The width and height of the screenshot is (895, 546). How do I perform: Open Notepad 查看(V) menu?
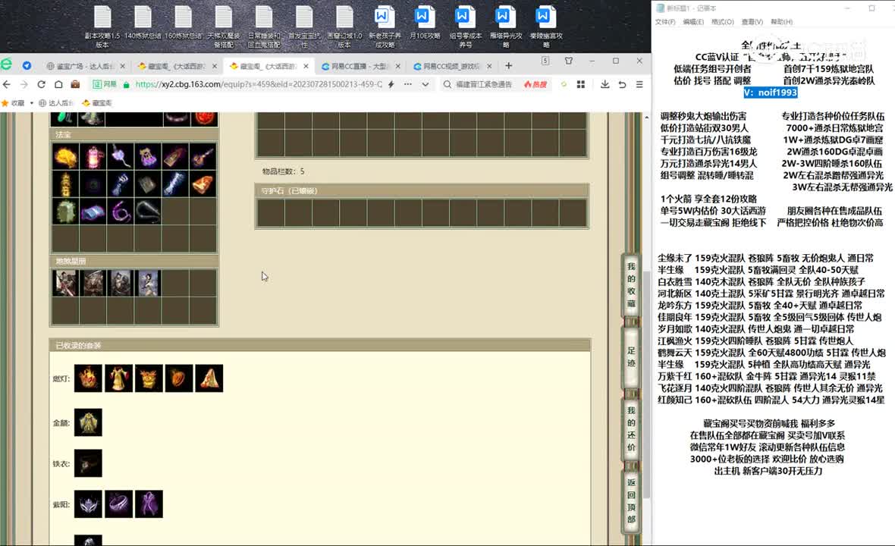(x=752, y=22)
